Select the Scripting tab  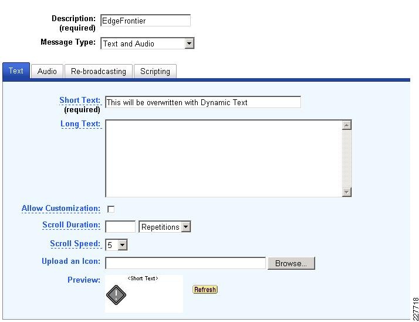click(x=155, y=72)
